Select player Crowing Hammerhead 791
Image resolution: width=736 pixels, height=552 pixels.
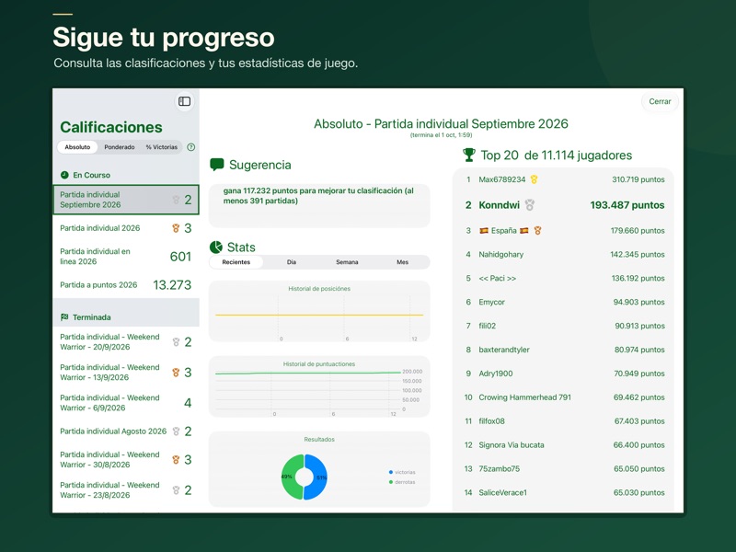click(x=564, y=397)
